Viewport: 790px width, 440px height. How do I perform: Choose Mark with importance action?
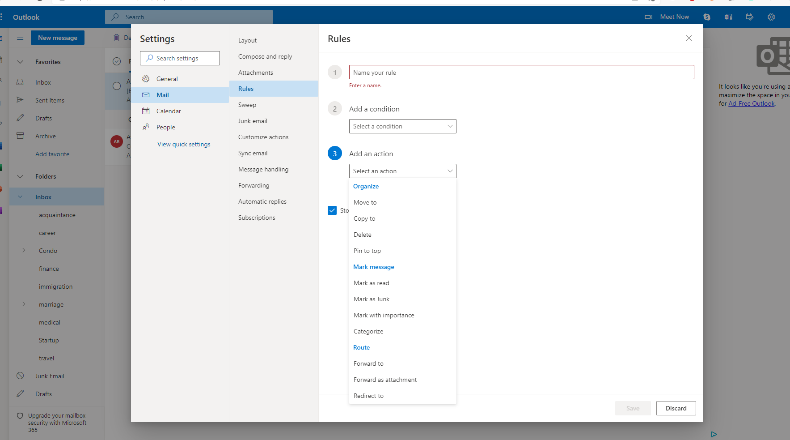[403, 315]
